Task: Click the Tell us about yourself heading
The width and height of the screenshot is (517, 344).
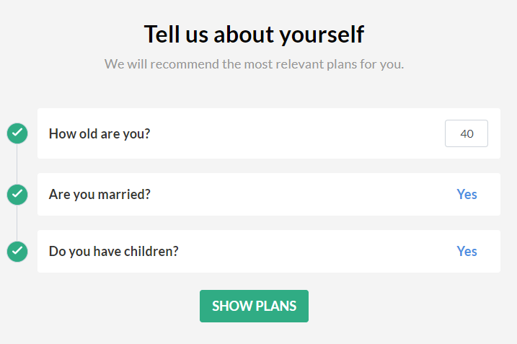Action: (x=254, y=35)
